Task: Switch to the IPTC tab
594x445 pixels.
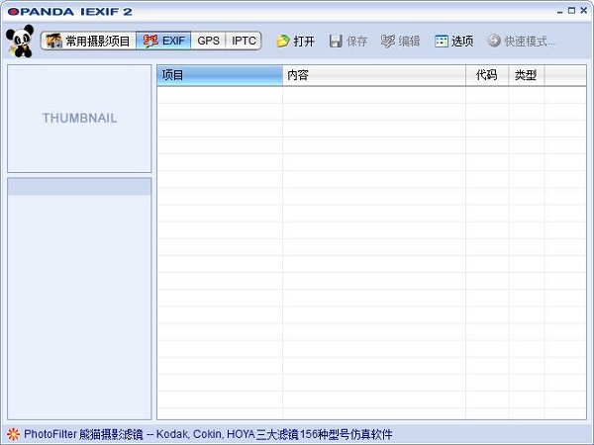Action: [244, 42]
